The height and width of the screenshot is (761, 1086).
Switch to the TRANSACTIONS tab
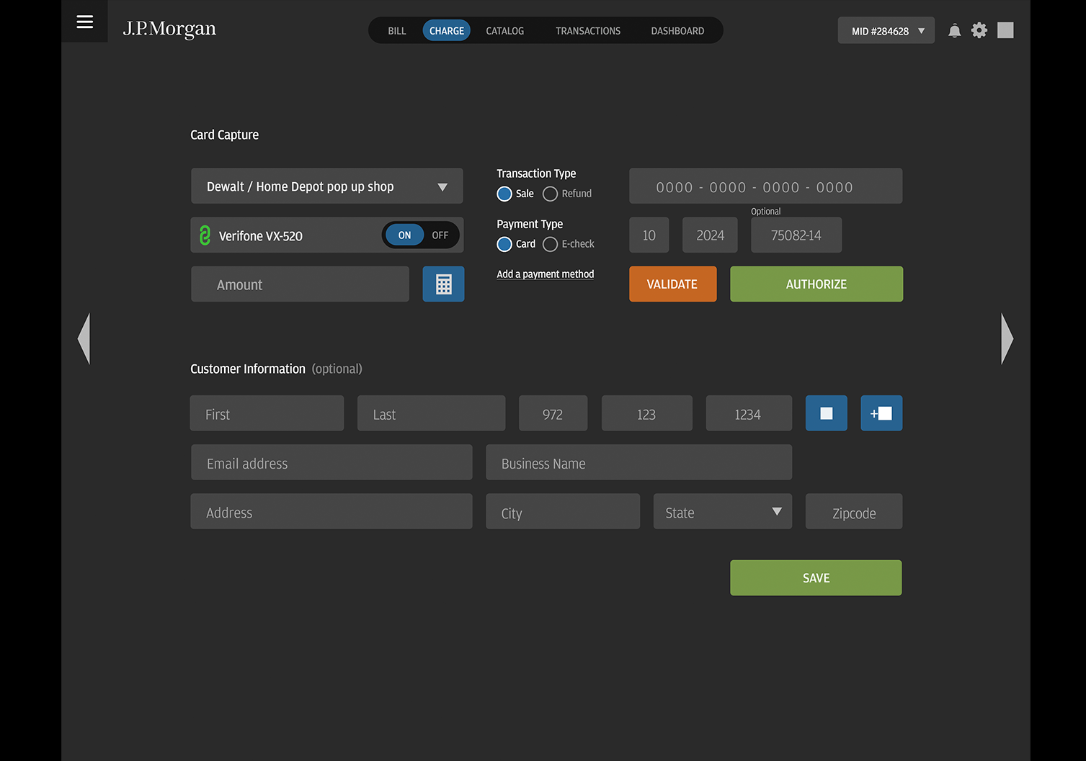587,30
